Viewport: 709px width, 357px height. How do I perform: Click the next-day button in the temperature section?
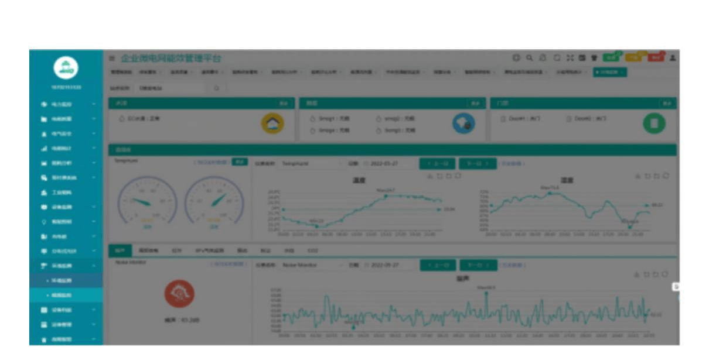(478, 163)
